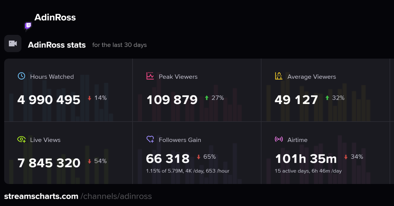This screenshot has height=206, width=394.
Task: Click the Peak Viewers chart icon
Action: point(150,76)
